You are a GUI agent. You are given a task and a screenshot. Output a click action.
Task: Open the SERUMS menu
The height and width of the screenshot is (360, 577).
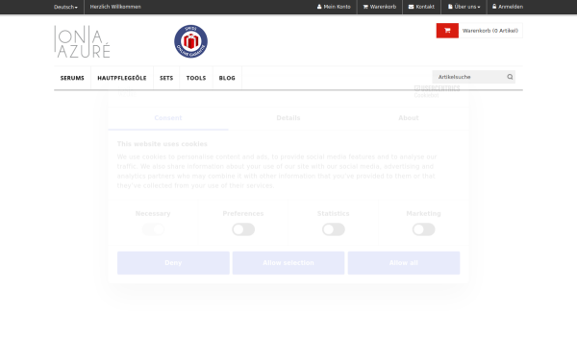[x=72, y=78]
